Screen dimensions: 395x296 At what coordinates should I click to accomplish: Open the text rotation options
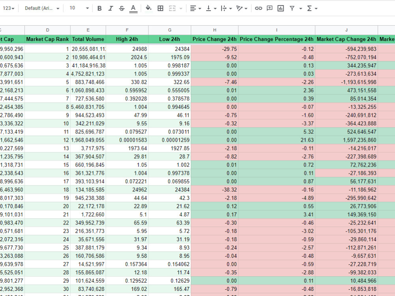point(240,8)
